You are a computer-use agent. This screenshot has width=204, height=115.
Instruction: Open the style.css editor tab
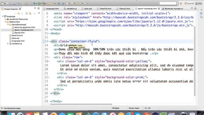pyautogui.click(x=87, y=9)
